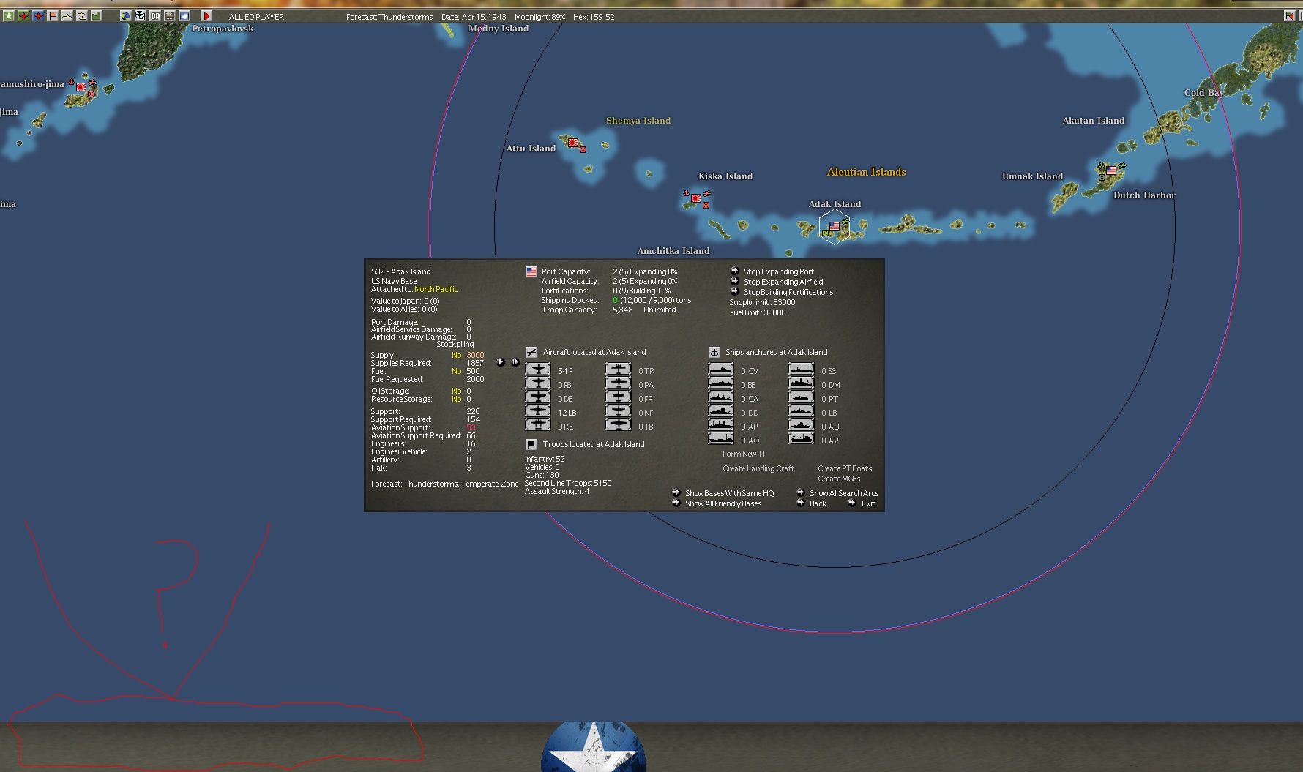
Task: Toggle Stop Building Fortifications option
Action: (788, 292)
